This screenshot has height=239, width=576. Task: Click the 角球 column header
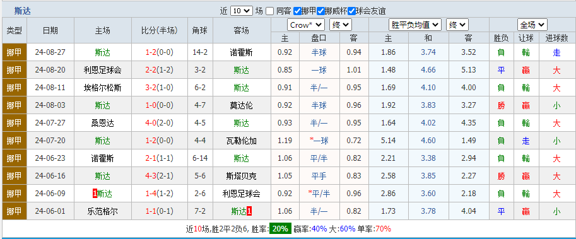(x=200, y=30)
